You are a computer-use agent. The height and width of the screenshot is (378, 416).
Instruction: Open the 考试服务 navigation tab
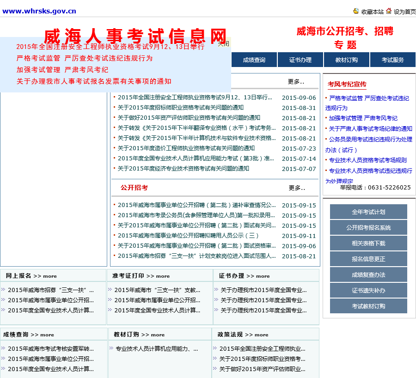[392, 60]
